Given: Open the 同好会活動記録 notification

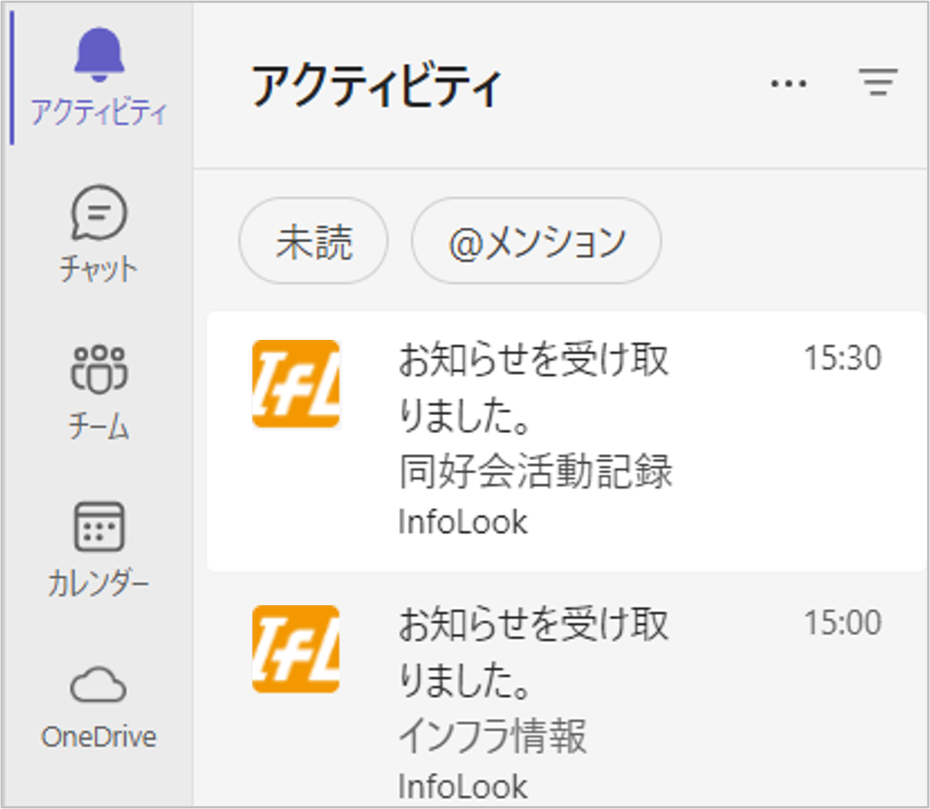Looking at the screenshot, I should coord(535,472).
